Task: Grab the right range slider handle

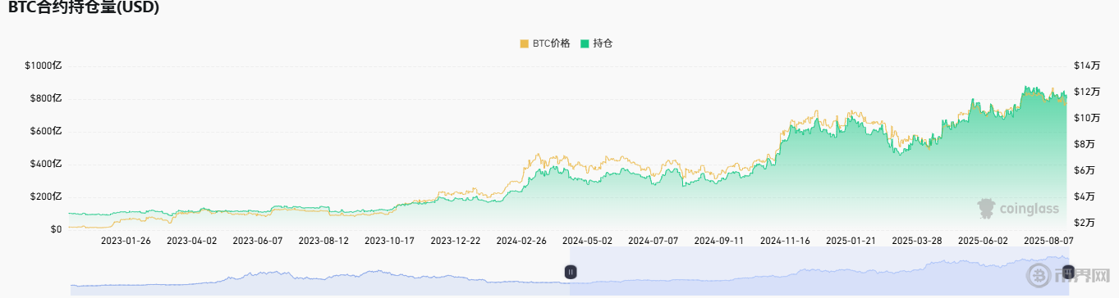Action: coord(1068,271)
